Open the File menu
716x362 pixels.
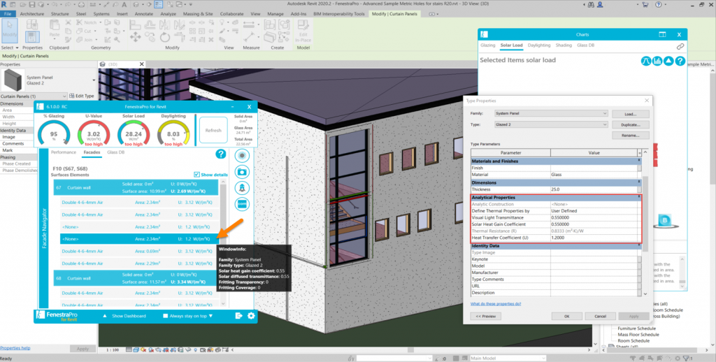tap(8, 14)
